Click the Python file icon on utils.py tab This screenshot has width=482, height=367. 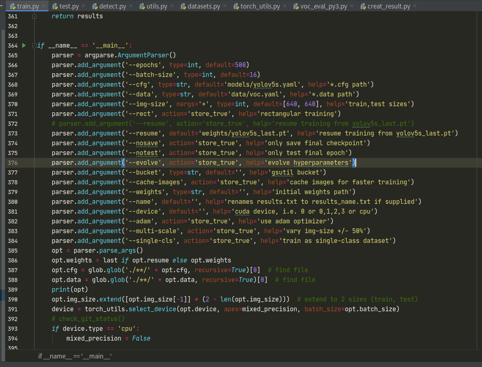tap(142, 6)
